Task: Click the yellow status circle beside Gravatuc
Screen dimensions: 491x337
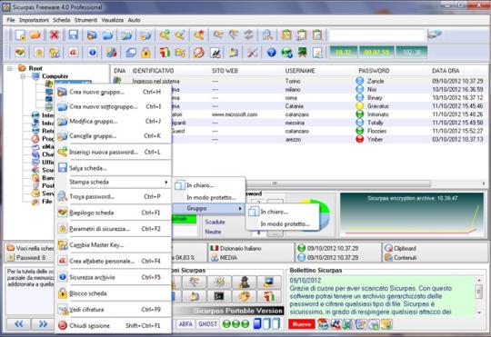Action: pos(360,106)
